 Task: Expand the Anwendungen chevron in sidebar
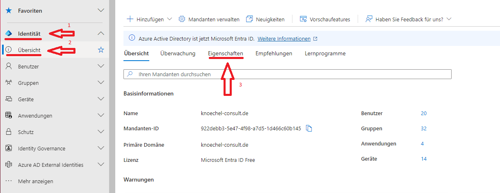[101, 116]
